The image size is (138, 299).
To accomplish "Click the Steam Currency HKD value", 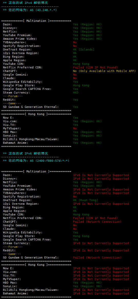I will click(76, 92).
